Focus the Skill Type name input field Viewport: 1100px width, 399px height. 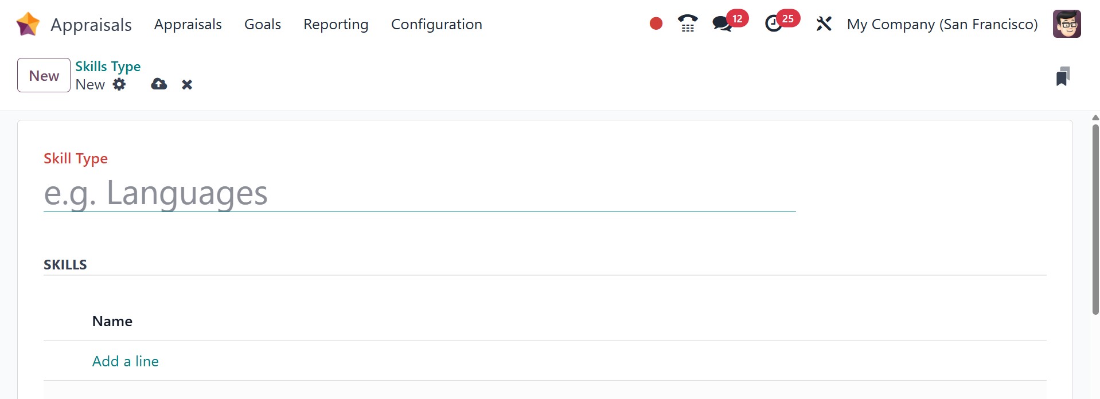point(419,193)
